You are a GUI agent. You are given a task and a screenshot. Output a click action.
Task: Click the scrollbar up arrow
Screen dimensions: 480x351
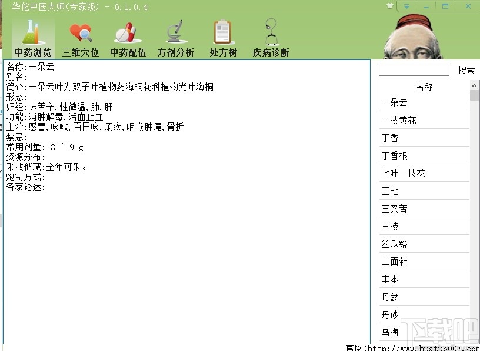point(474,84)
